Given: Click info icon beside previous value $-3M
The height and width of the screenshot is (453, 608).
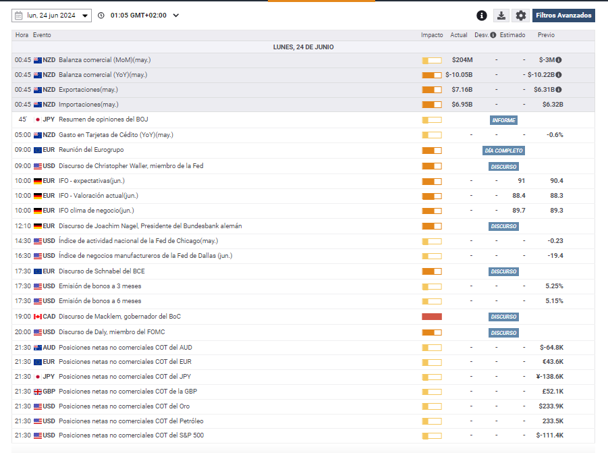Looking at the screenshot, I should tap(559, 60).
